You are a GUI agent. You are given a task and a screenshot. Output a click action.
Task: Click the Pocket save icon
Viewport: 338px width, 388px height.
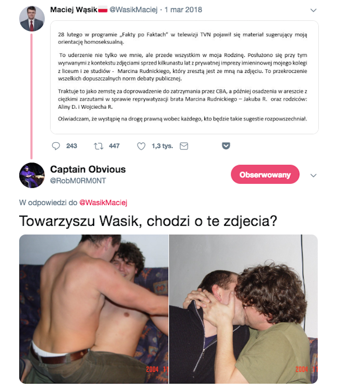(x=226, y=146)
